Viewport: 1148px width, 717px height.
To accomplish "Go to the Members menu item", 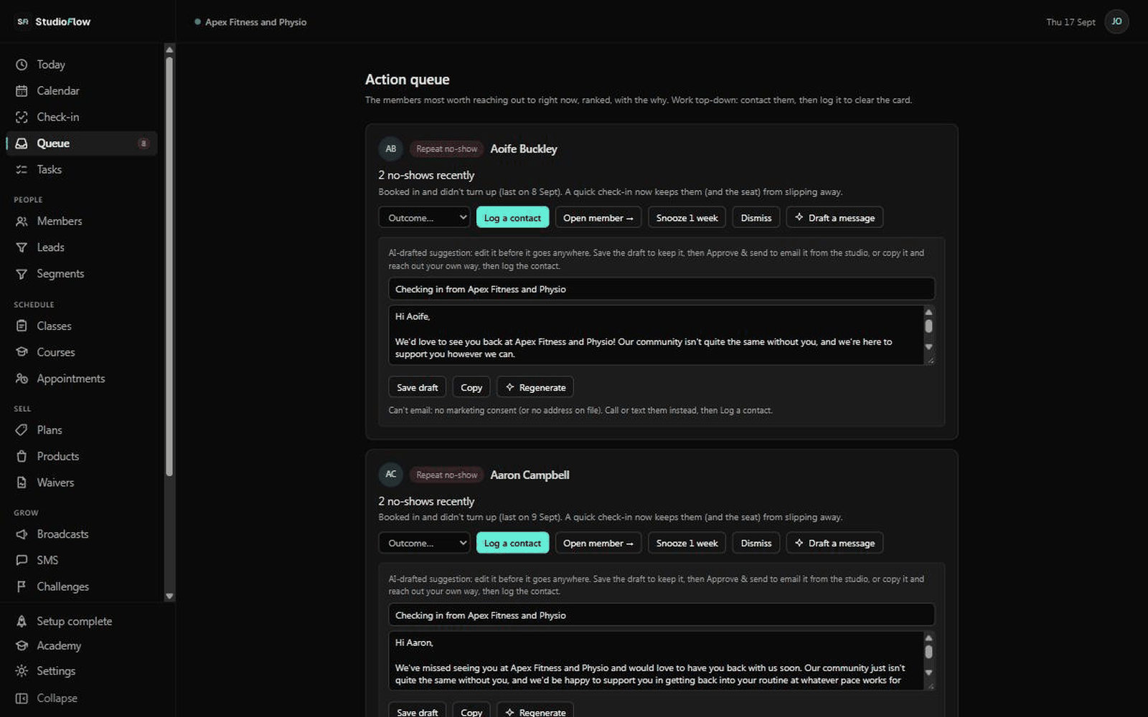I will (x=81, y=222).
